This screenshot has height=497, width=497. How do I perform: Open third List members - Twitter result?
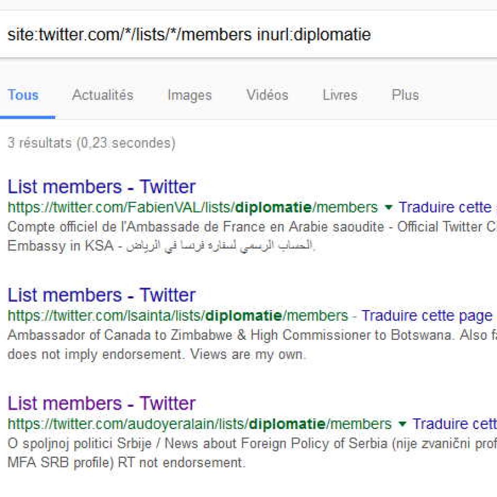click(101, 403)
